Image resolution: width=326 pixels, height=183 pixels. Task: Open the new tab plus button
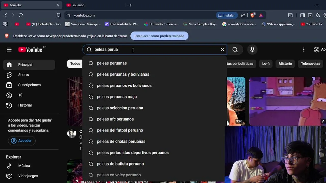tap(130, 5)
